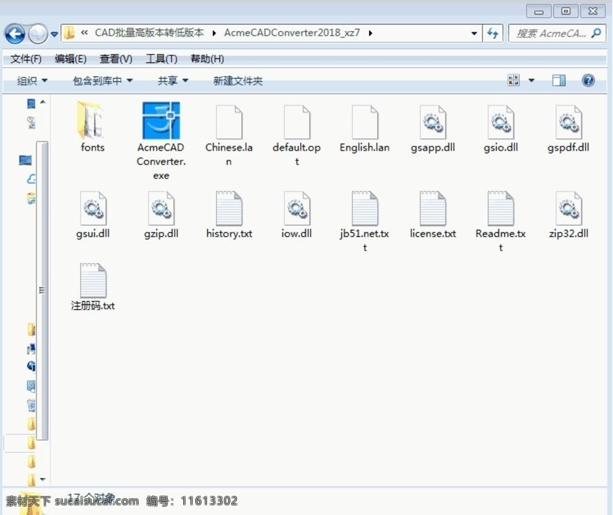Go forward with the Forward arrow button
This screenshot has width=613, height=515.
38,34
